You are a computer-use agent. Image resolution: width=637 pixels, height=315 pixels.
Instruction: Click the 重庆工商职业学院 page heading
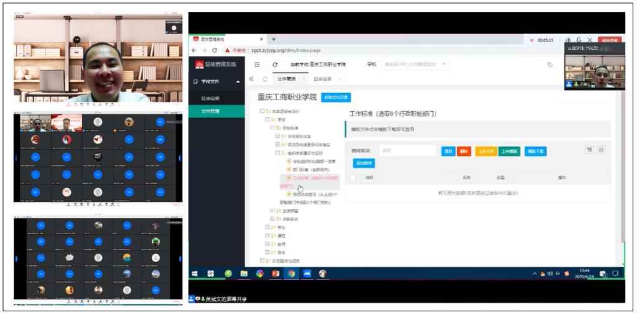tap(287, 98)
